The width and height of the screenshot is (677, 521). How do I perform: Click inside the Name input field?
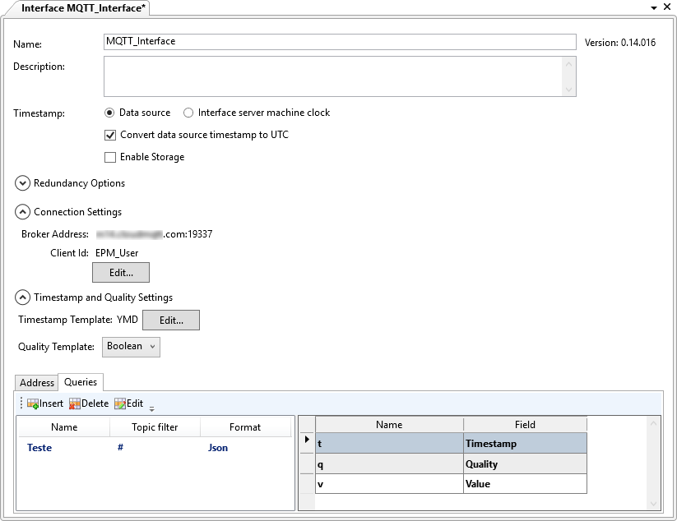click(x=329, y=42)
